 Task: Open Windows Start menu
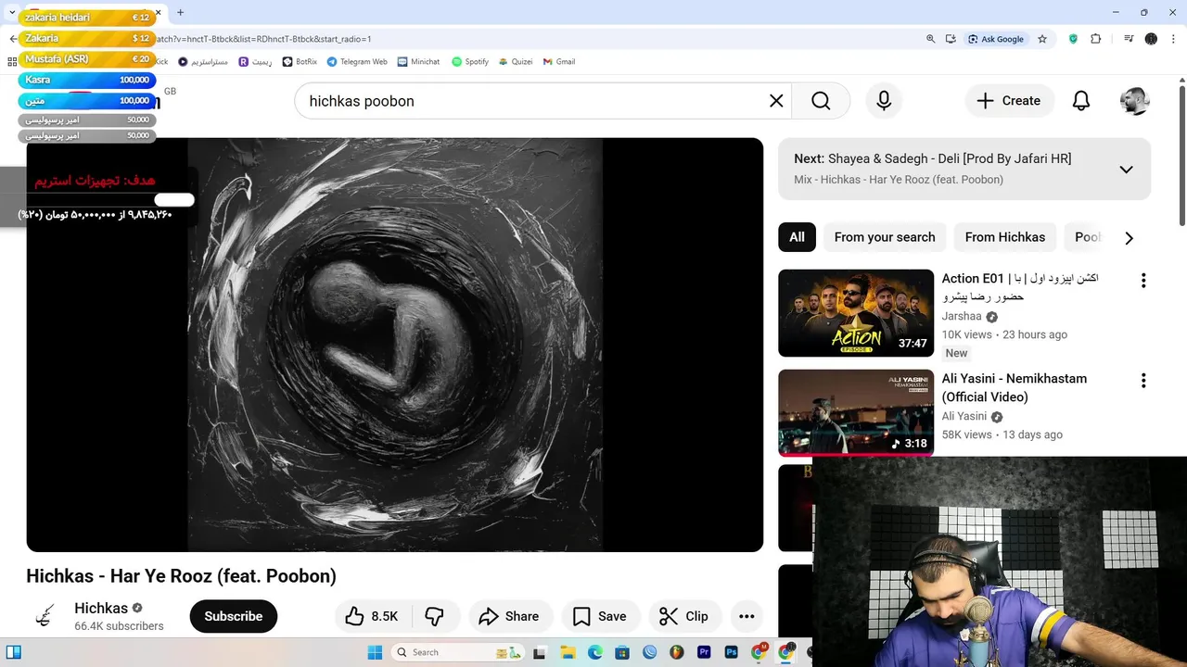375,652
